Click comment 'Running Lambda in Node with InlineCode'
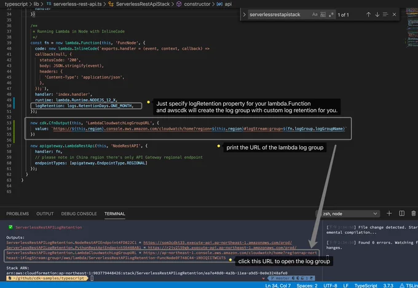This screenshot has height=288, width=418. pos(81,31)
